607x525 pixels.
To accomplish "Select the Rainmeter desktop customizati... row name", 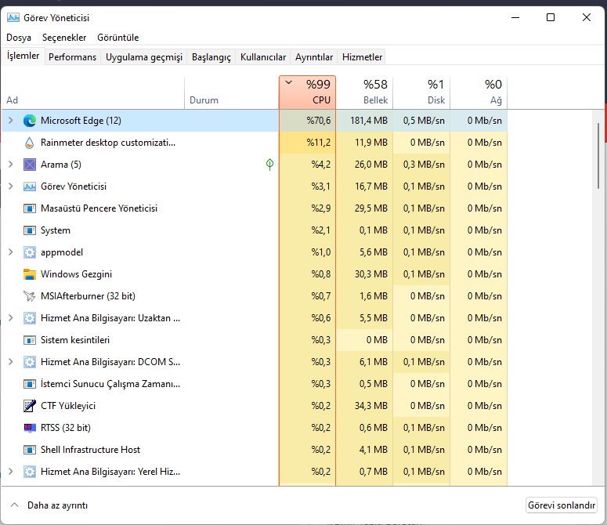I will tap(108, 143).
